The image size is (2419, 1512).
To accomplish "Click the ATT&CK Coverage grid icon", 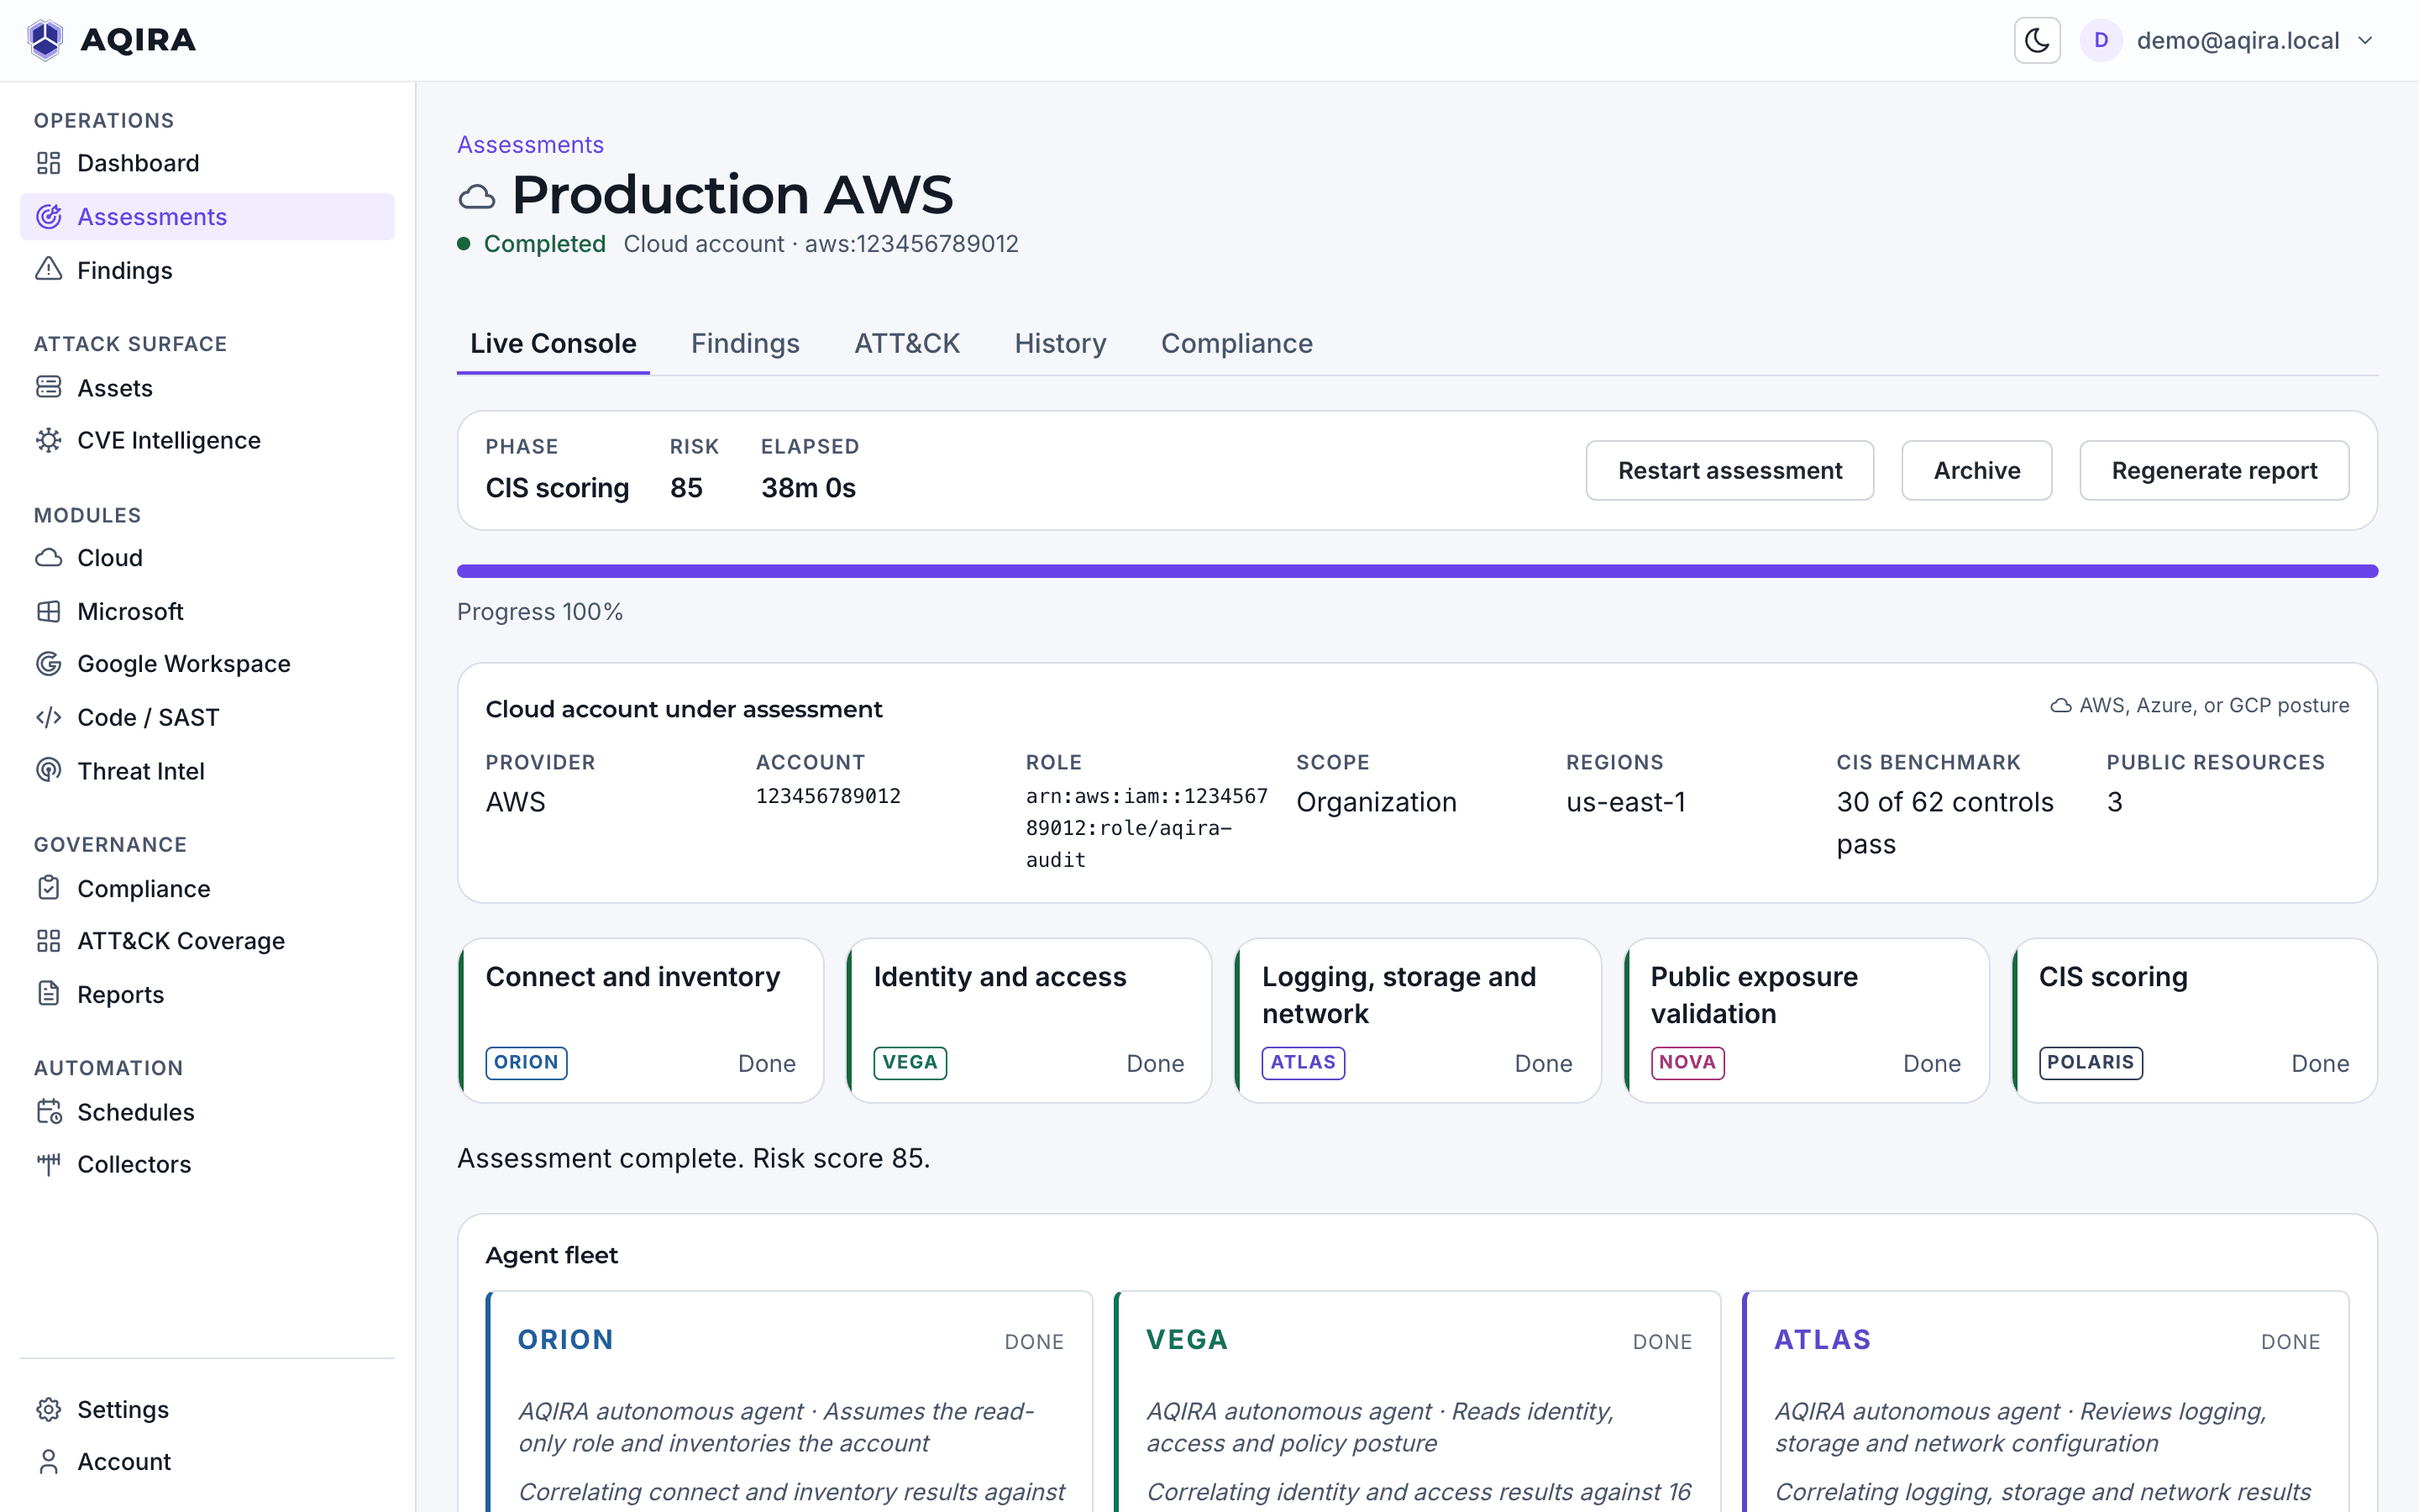I will (49, 941).
